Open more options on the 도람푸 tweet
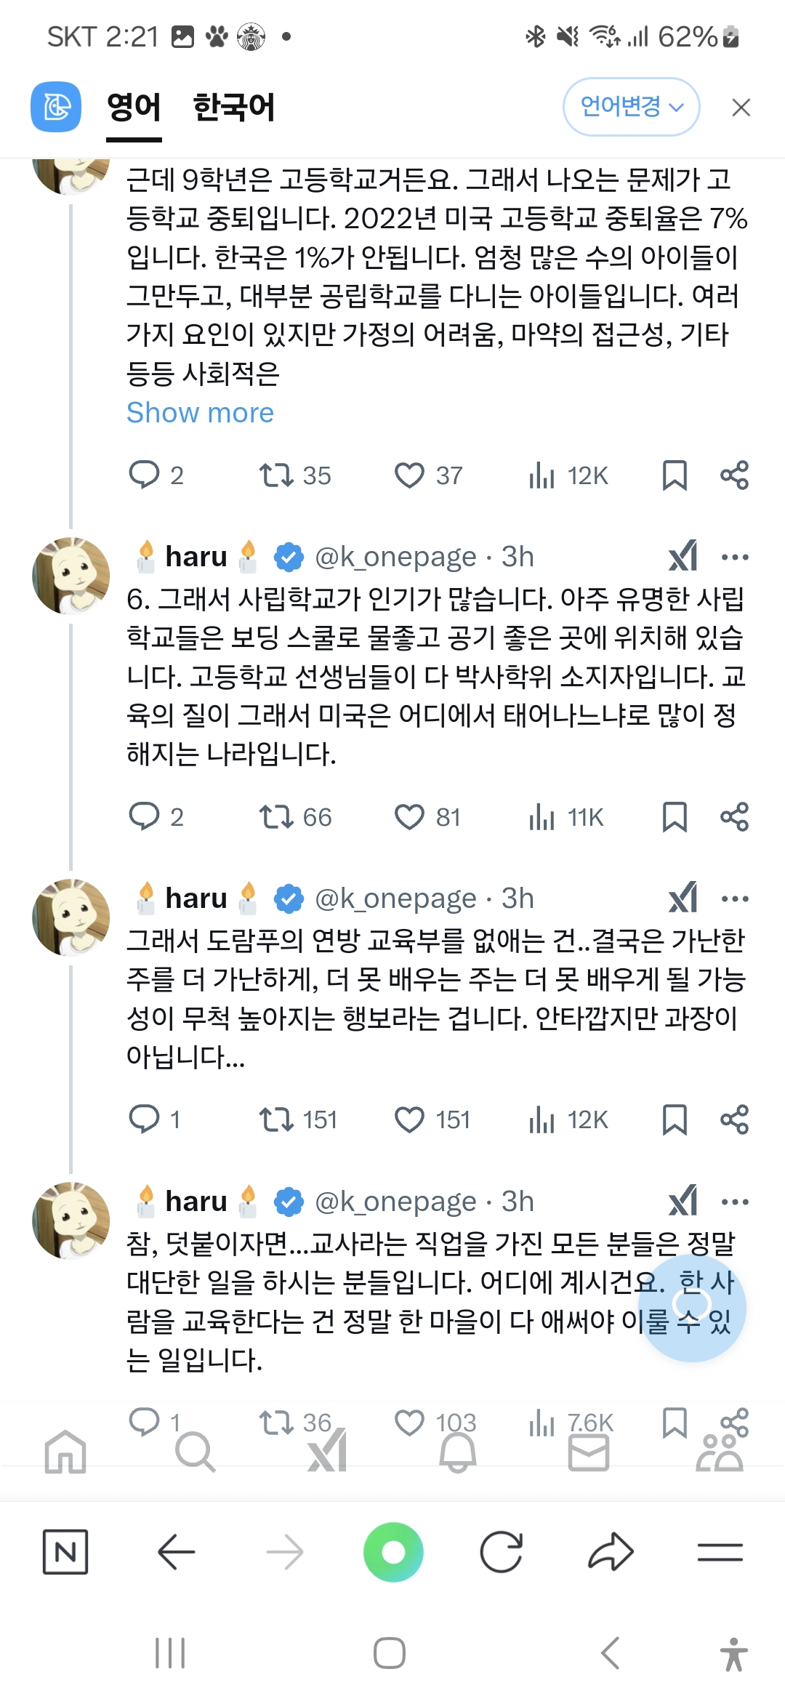The image size is (785, 1701). pos(735,899)
